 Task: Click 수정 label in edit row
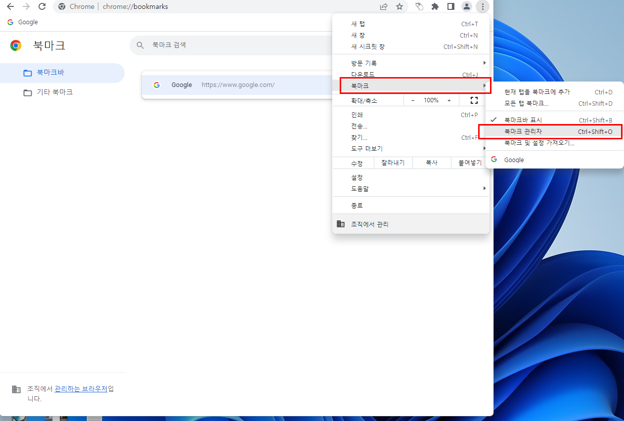pos(357,163)
